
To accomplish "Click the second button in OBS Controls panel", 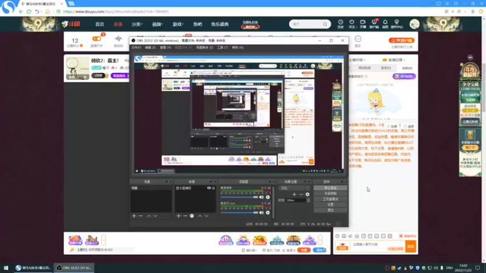I will 330,194.
